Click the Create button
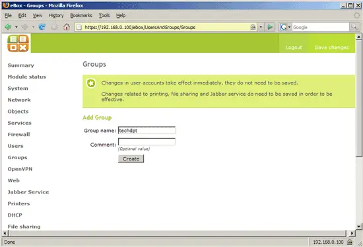Viewport: 363px width, 247px height. 131,159
